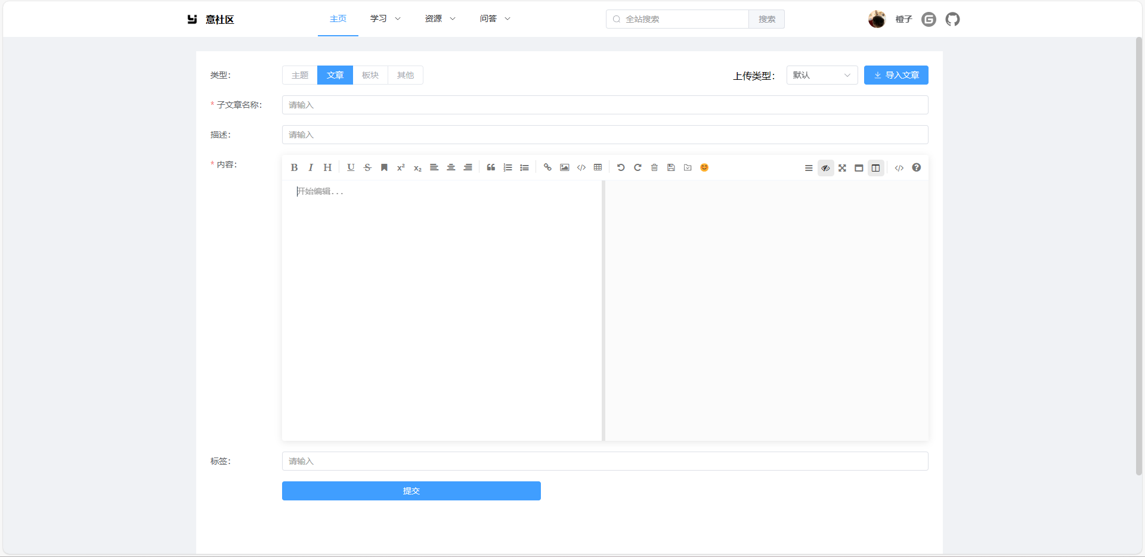Click the 导入文章 import button
Image resolution: width=1145 pixels, height=557 pixels.
tap(896, 75)
